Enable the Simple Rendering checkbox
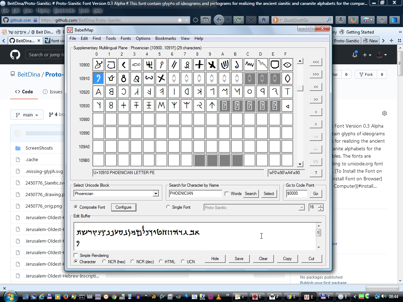 tap(76, 255)
